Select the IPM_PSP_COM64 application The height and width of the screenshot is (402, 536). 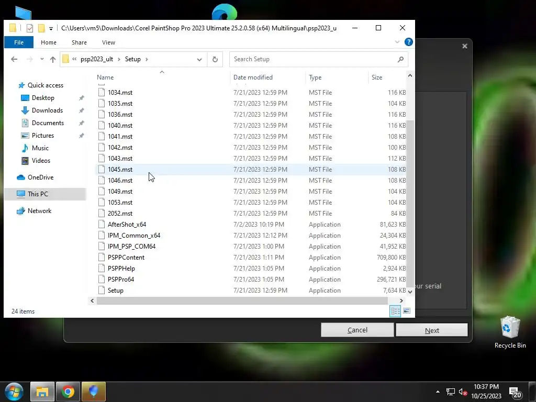(131, 247)
